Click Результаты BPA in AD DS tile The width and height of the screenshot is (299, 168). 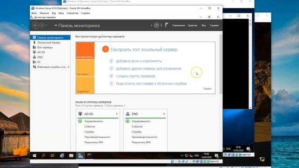coord(93,142)
